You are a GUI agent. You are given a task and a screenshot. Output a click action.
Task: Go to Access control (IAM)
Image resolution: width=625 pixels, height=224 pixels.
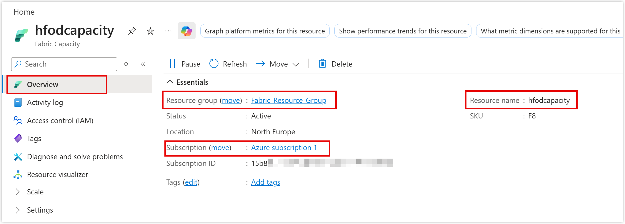tap(60, 121)
